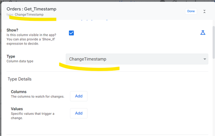Click the dialog's vertical scrollbar
This screenshot has width=215, height=136.
(214, 42)
